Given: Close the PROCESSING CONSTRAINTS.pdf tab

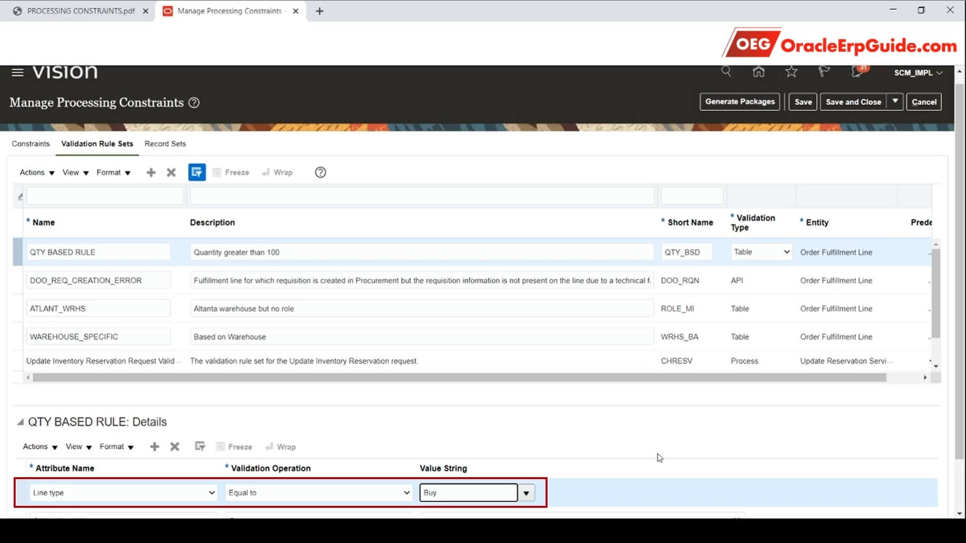Looking at the screenshot, I should 145,11.
